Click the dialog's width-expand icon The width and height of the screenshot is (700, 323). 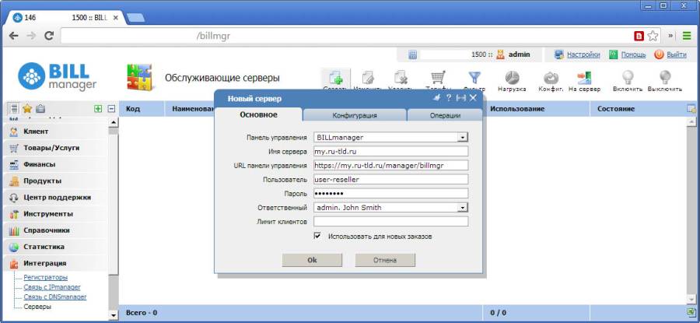460,98
